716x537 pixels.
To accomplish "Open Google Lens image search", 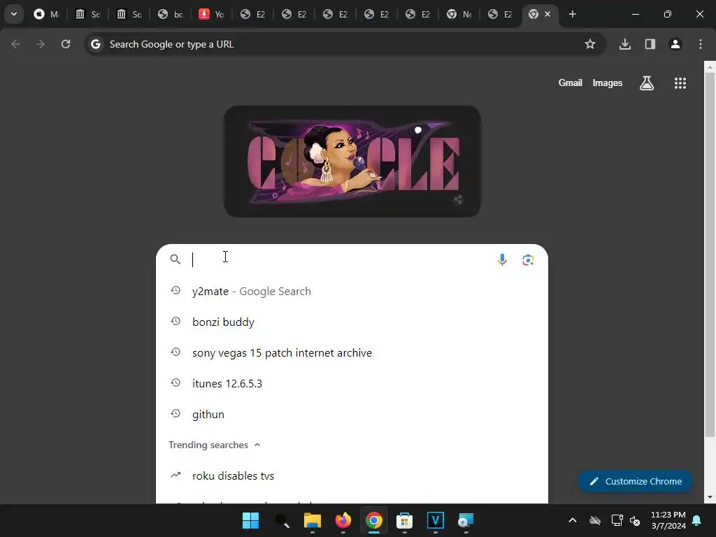I will (529, 260).
